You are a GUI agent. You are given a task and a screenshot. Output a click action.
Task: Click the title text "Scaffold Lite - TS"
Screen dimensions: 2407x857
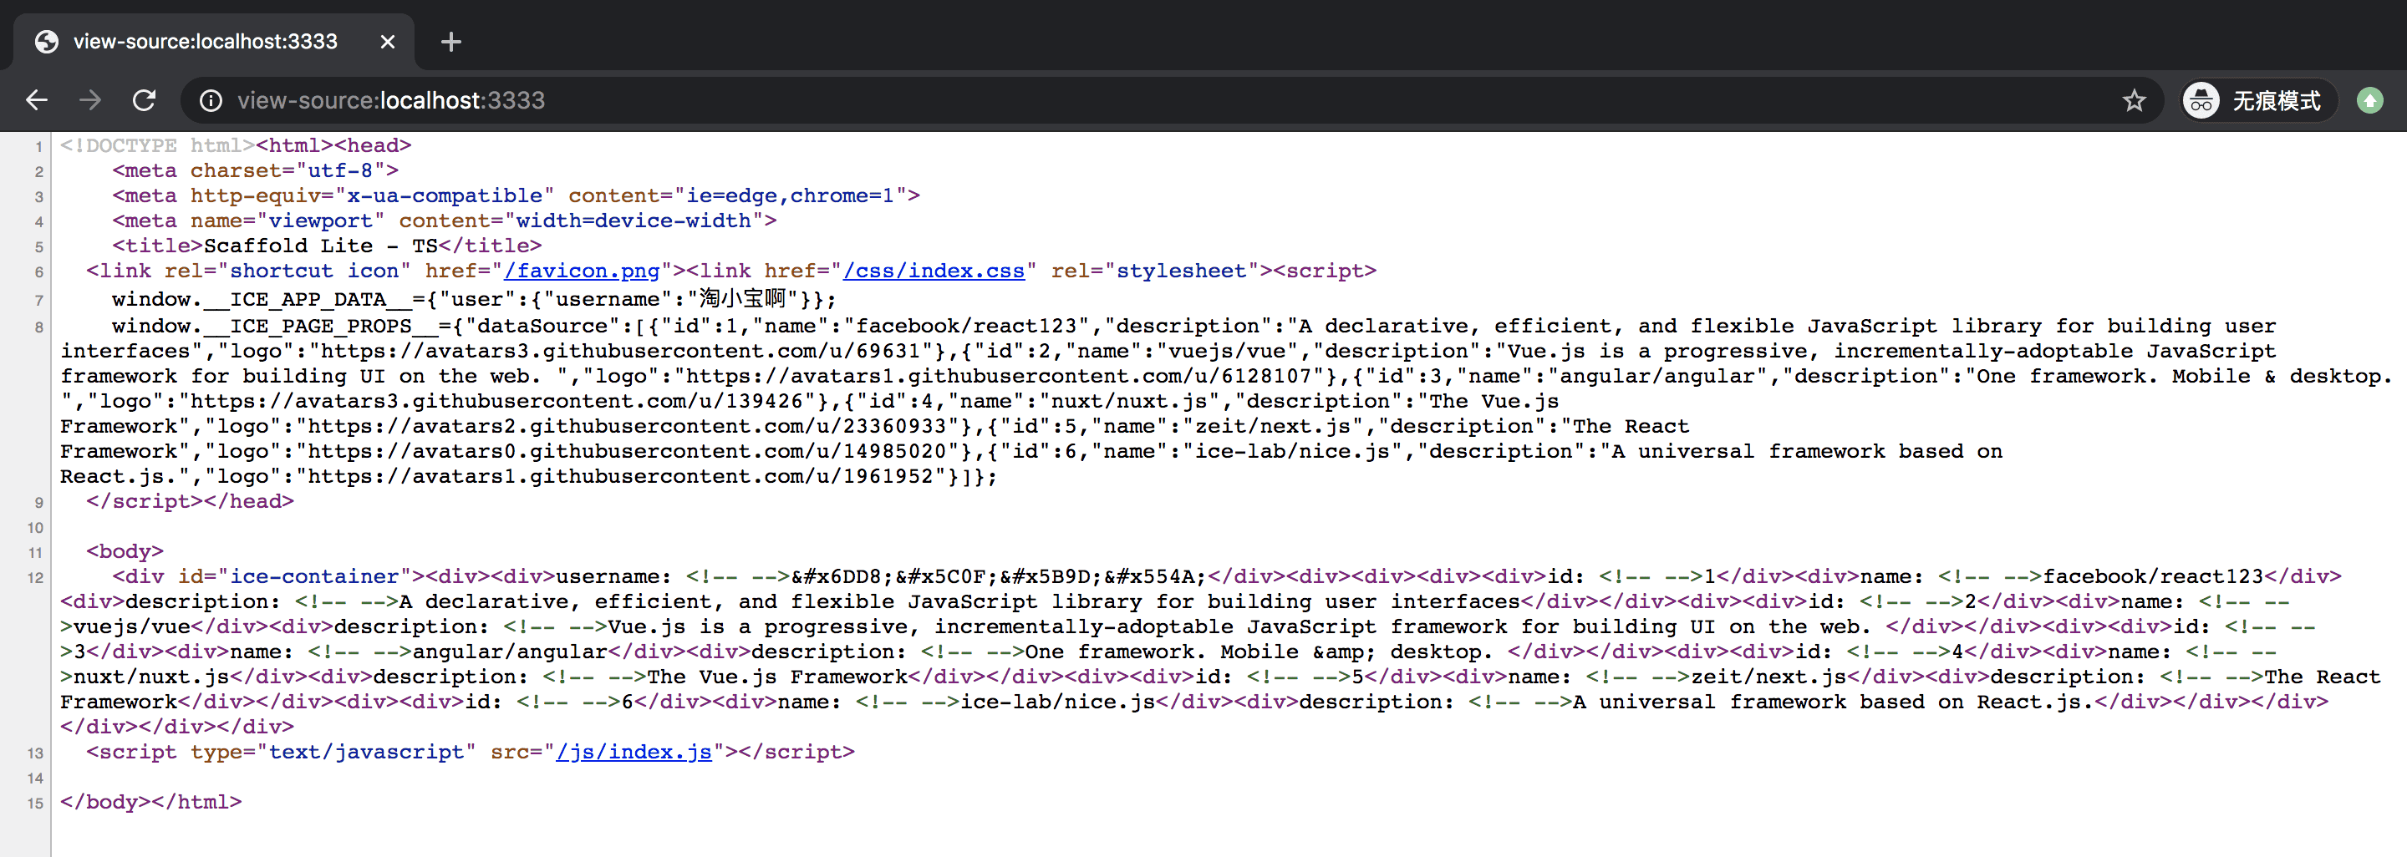[x=320, y=246]
